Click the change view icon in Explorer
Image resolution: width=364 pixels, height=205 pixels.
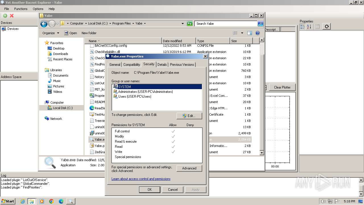235,33
